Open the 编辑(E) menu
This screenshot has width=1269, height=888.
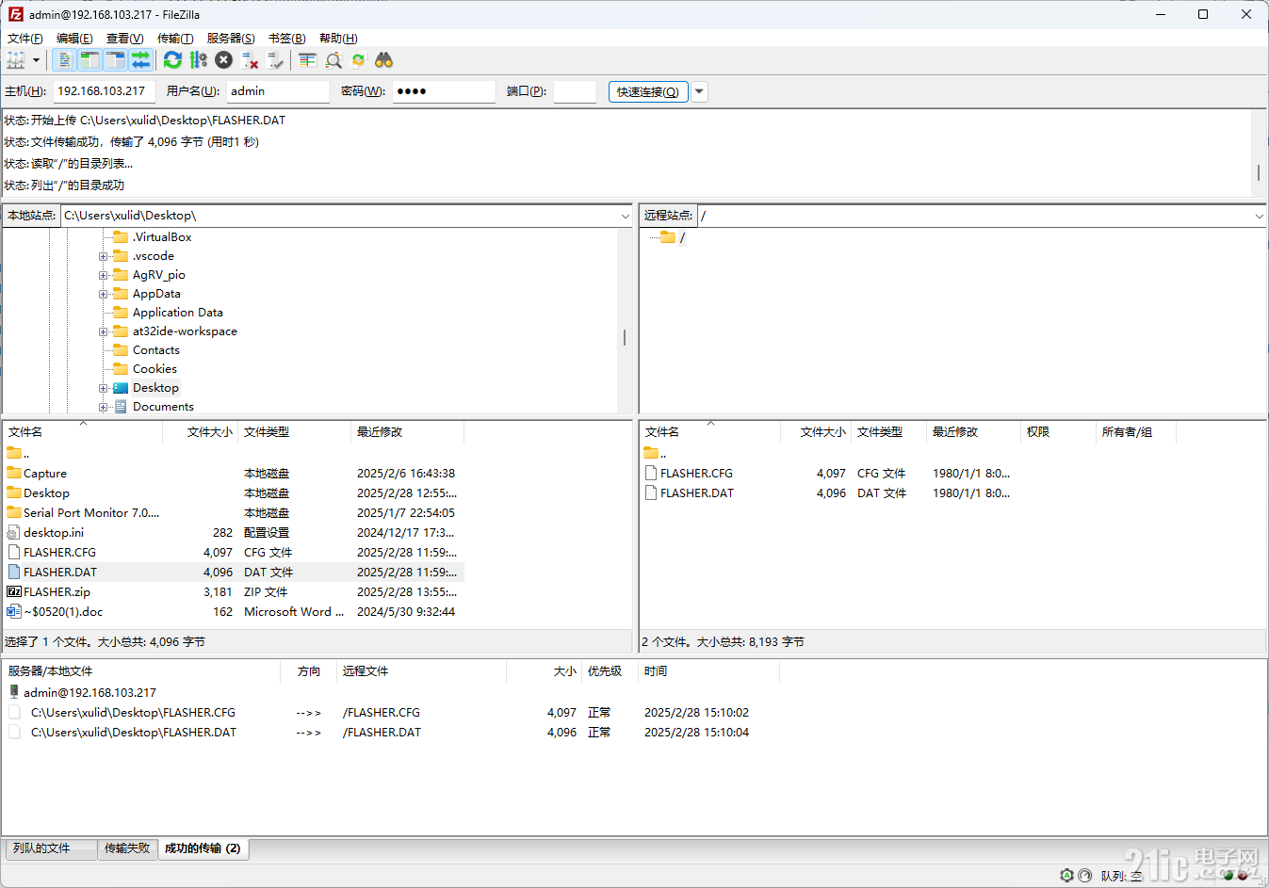[x=74, y=39]
